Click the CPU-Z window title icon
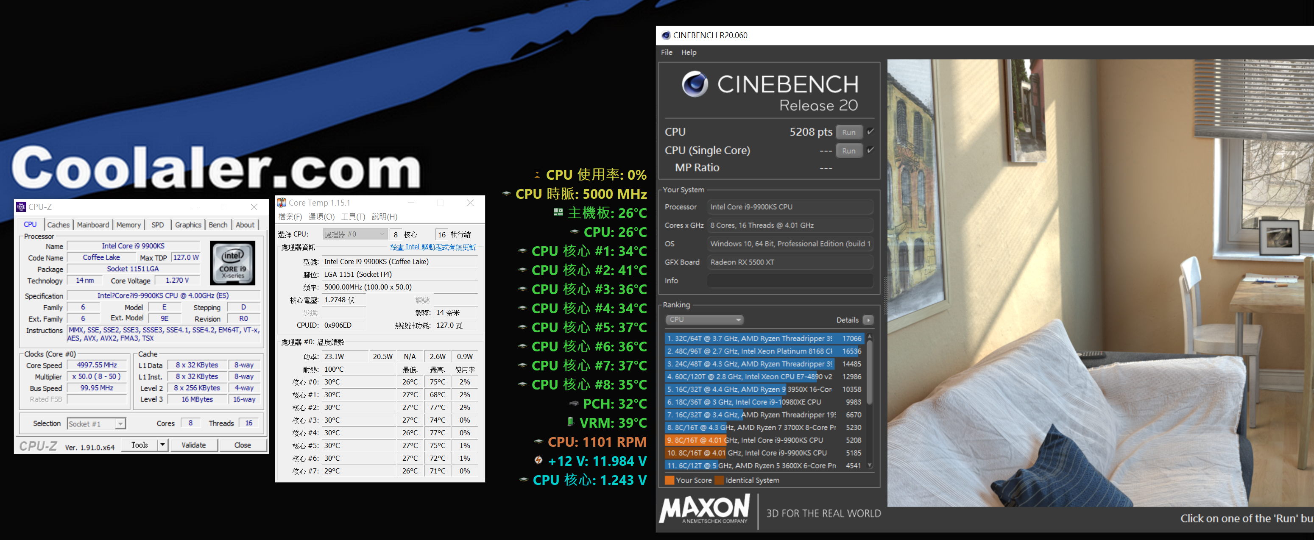Viewport: 1314px width, 540px height. tap(21, 206)
